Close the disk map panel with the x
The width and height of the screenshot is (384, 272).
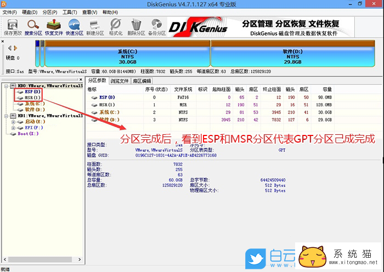pyautogui.click(x=3, y=41)
